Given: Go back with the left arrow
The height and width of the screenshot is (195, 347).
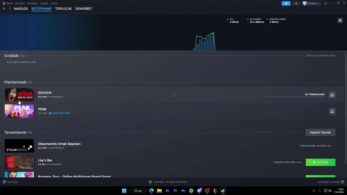Looking at the screenshot, I should [4, 9].
